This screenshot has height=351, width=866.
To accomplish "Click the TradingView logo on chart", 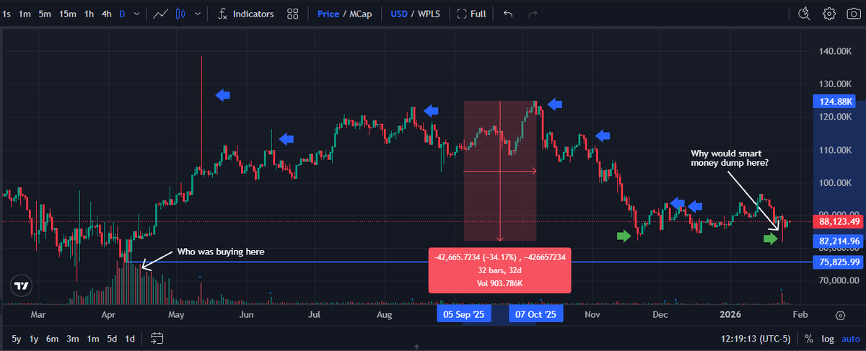I will (x=22, y=285).
